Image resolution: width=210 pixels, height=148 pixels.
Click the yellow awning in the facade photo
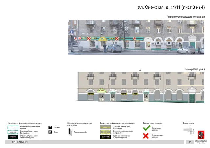click(x=103, y=39)
